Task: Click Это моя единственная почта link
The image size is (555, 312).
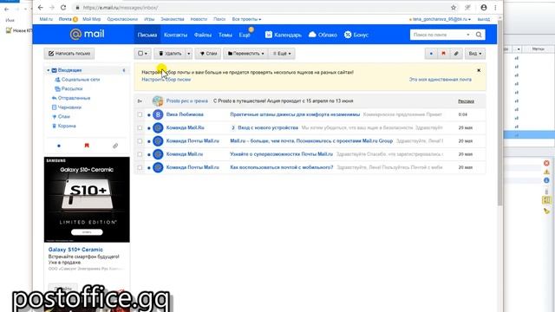Action: click(441, 80)
